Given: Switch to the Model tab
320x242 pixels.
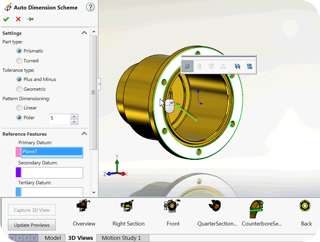Looking at the screenshot, I should point(53,238).
